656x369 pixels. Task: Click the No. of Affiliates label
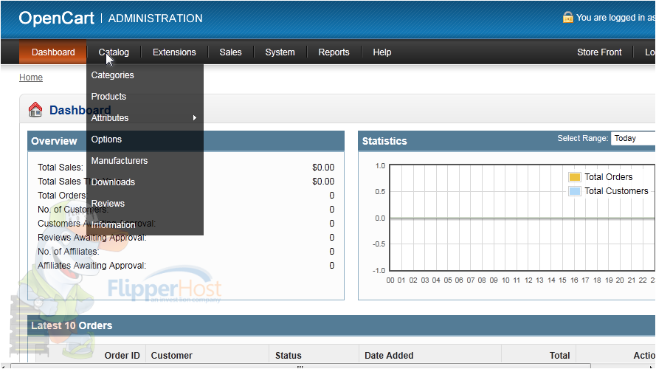tap(68, 252)
